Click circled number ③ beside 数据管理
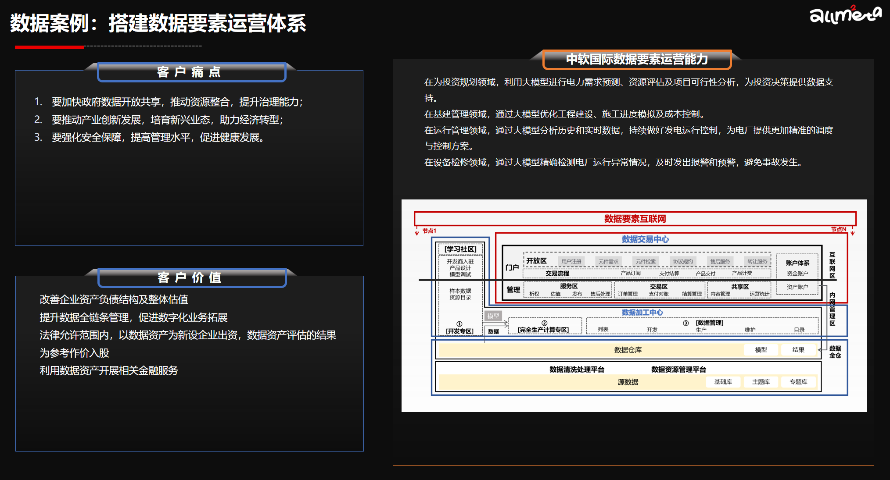 (685, 323)
